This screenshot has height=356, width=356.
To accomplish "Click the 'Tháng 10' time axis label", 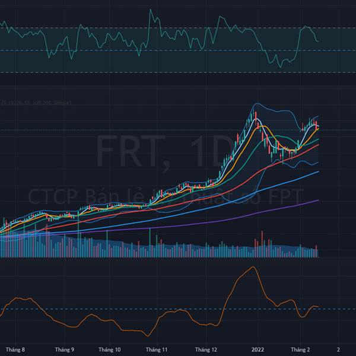I will point(109,349).
